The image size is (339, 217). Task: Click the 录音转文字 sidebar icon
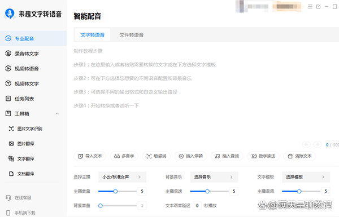tap(8, 54)
